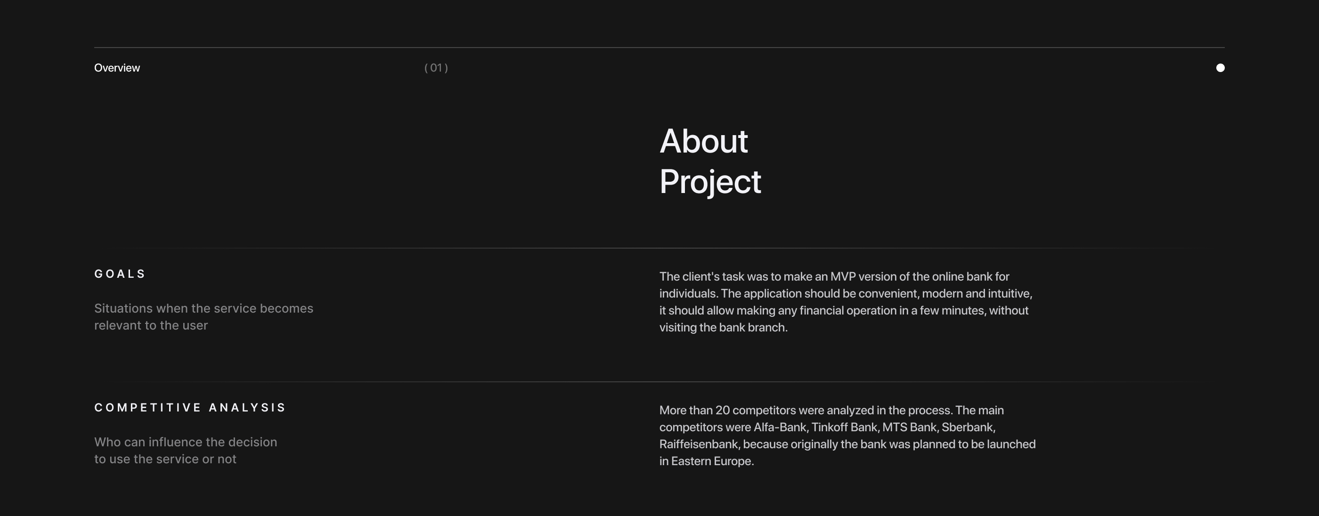Select the Overview section label
Image resolution: width=1319 pixels, height=516 pixels.
coord(117,68)
